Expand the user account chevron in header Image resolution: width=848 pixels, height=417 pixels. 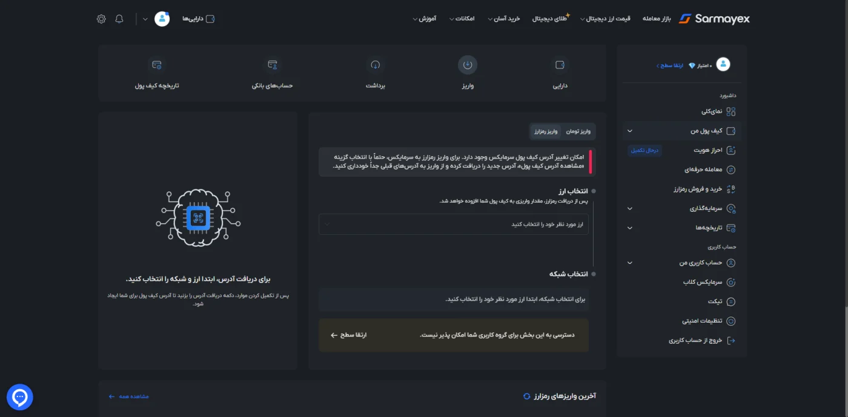[145, 19]
